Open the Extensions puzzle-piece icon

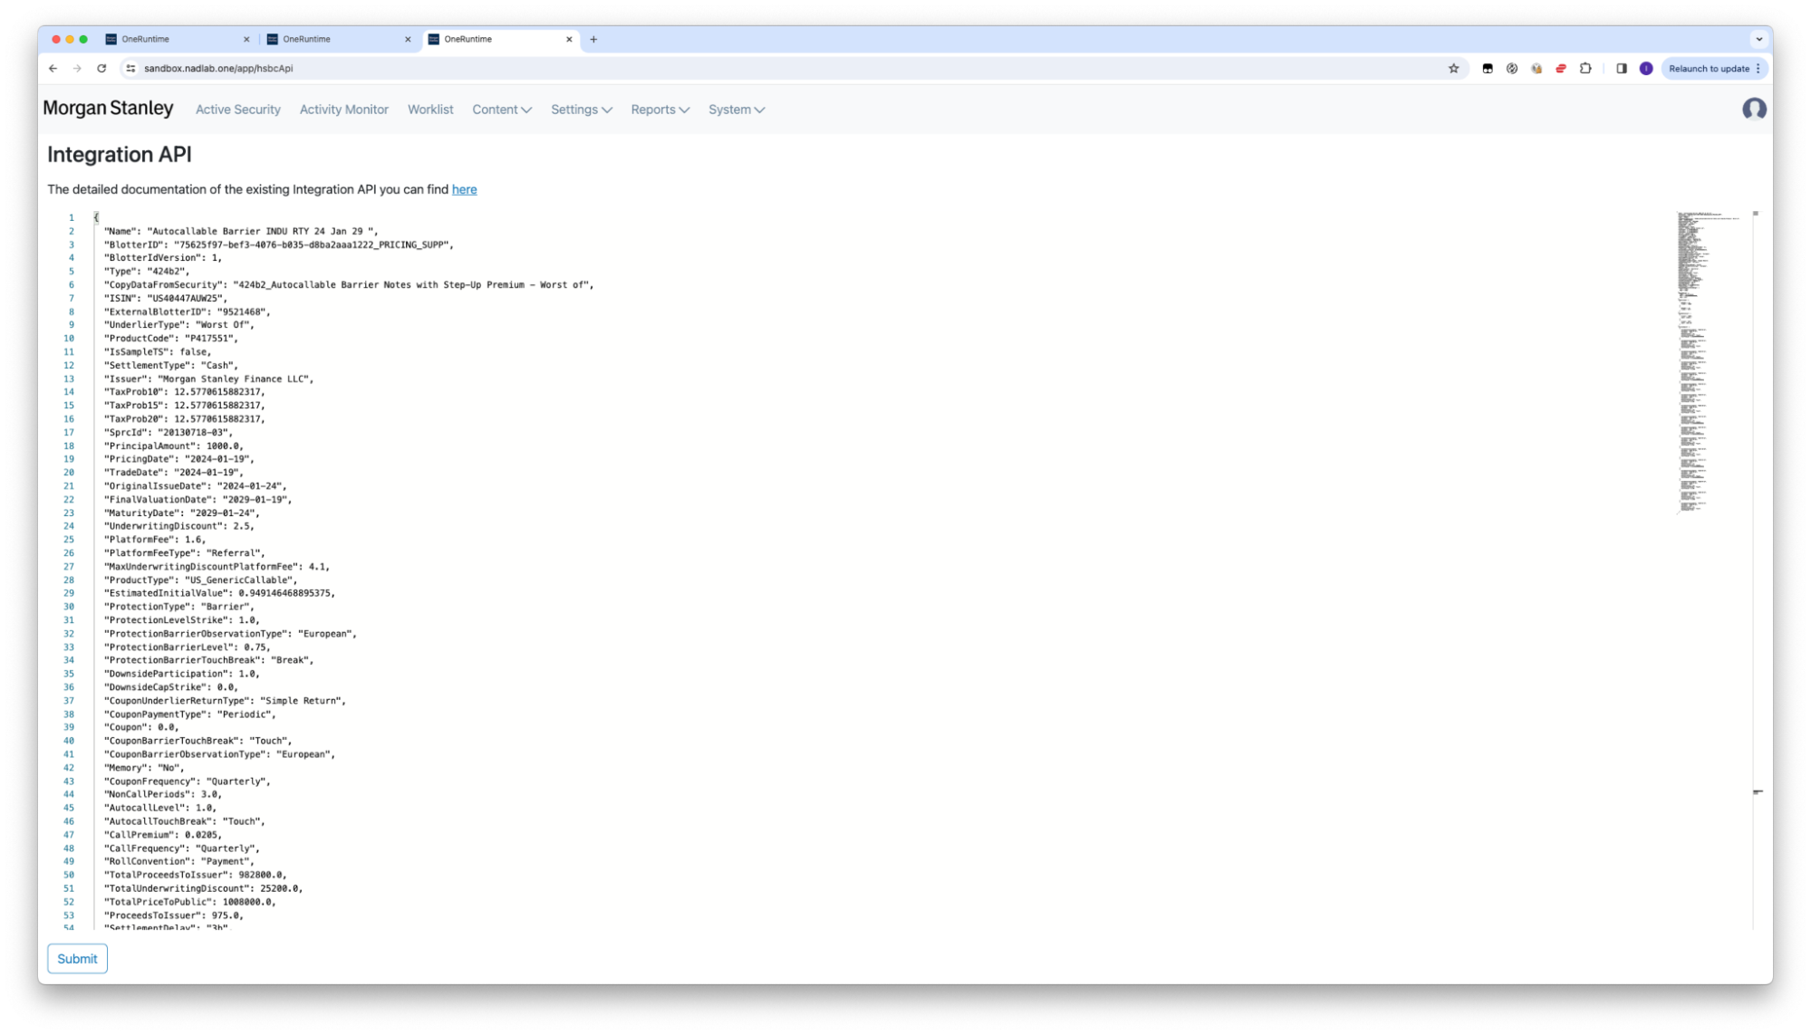pos(1585,69)
